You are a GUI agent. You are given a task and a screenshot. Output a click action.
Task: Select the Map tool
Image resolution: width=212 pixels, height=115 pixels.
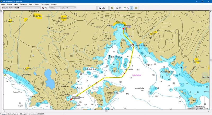[x=112, y=8]
